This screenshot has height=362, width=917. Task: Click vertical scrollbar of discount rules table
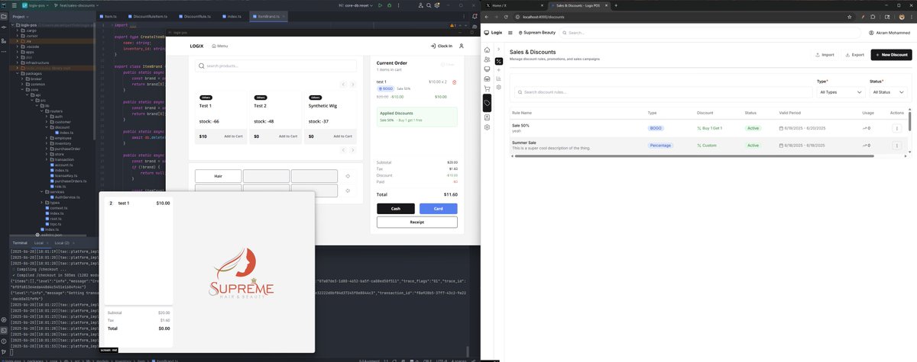click(x=909, y=120)
